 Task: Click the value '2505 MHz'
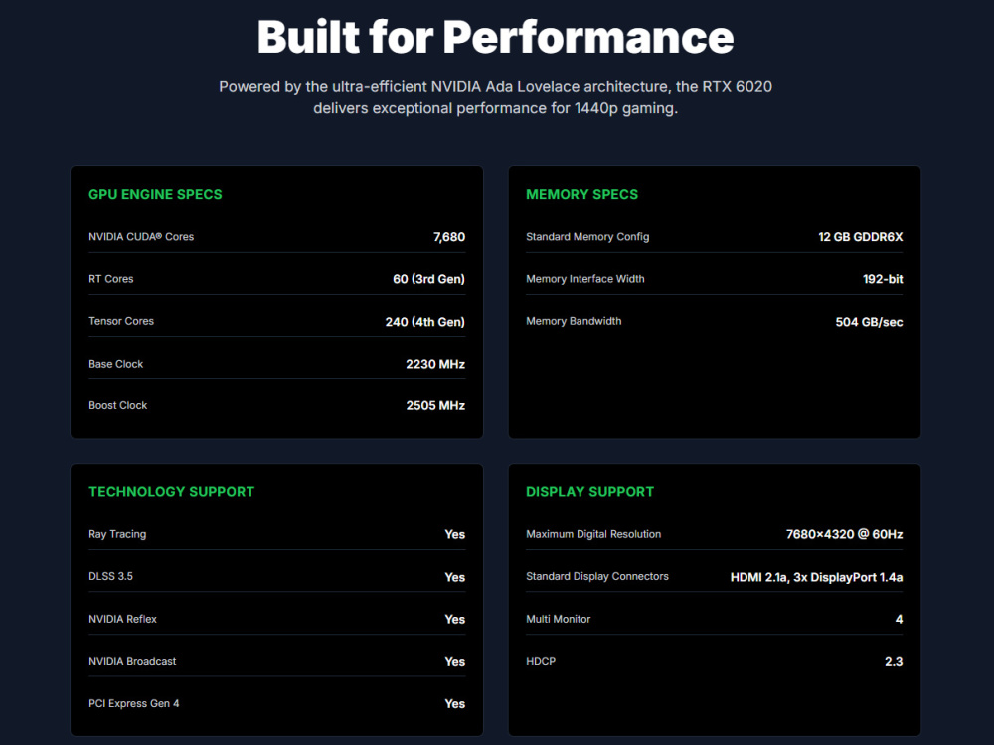[x=435, y=405]
